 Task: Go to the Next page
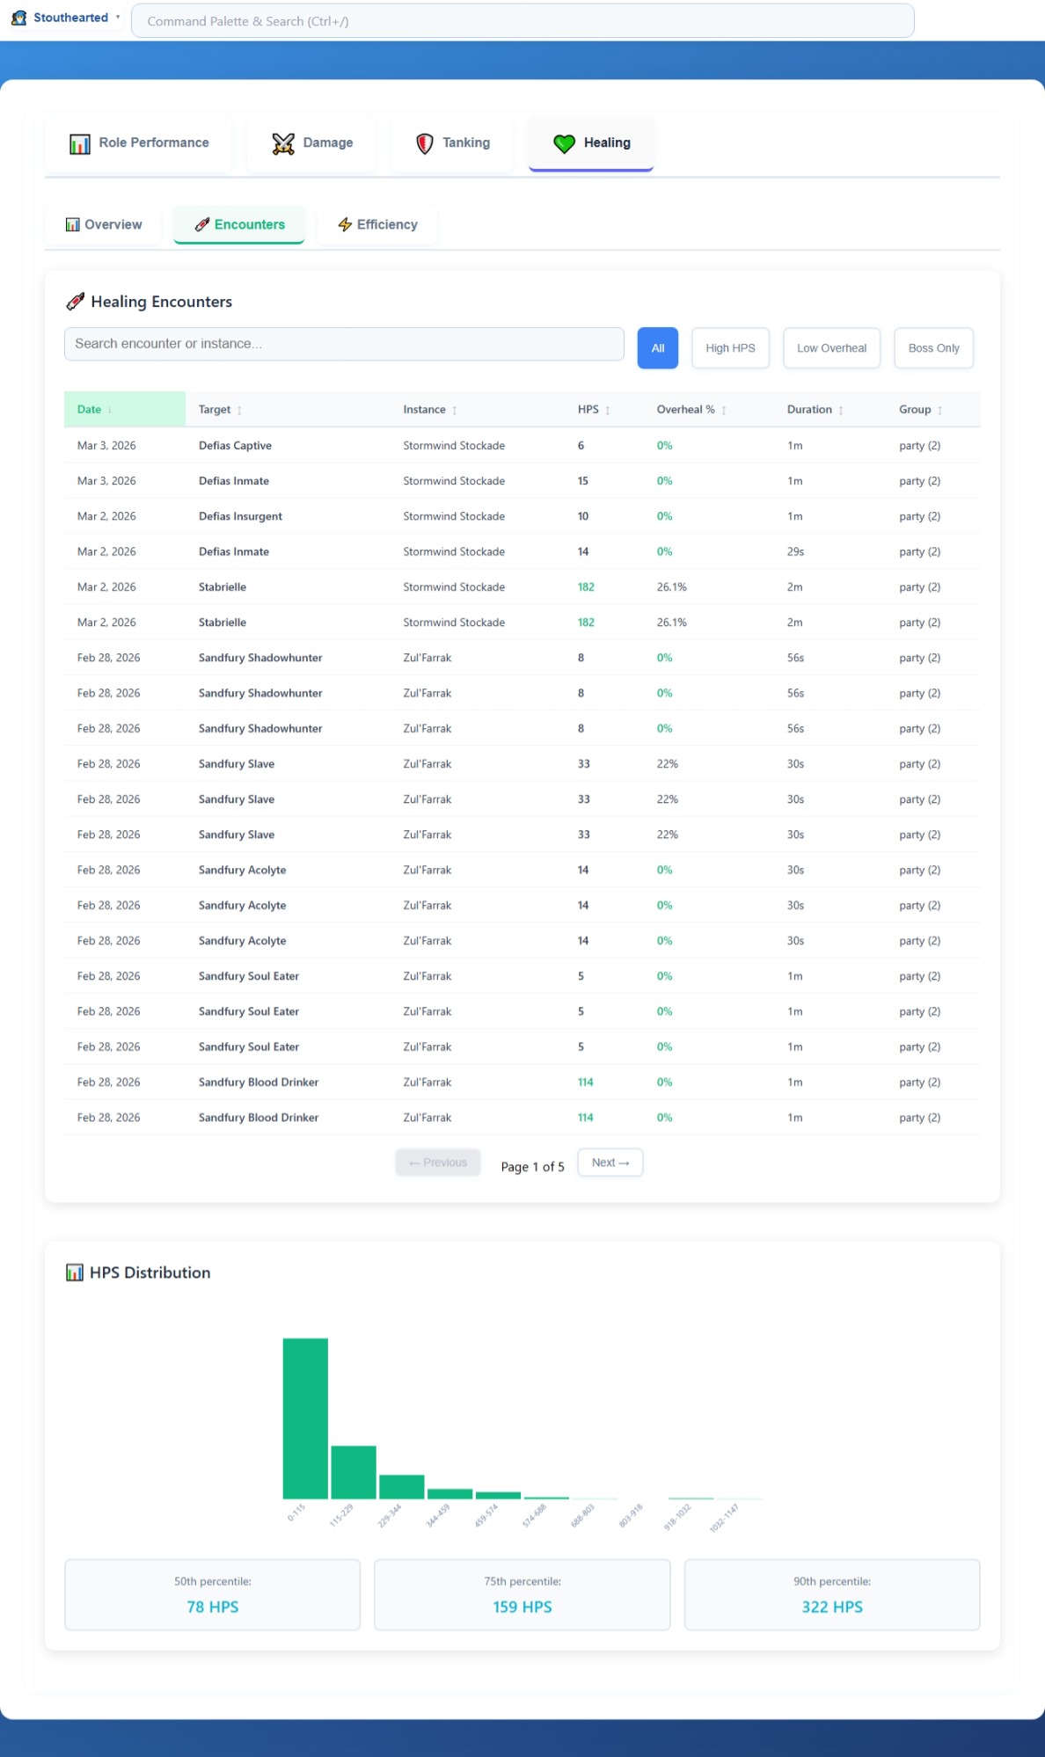(610, 1163)
